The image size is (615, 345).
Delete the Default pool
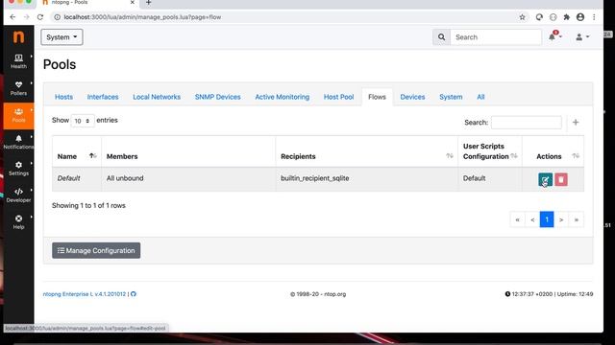pos(561,179)
